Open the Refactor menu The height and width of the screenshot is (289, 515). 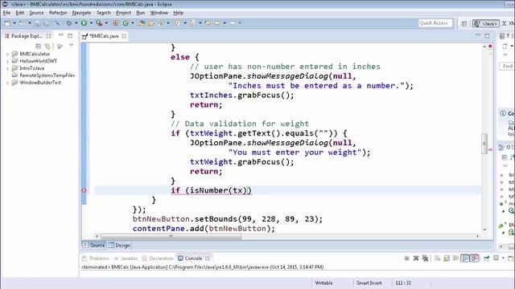58,13
